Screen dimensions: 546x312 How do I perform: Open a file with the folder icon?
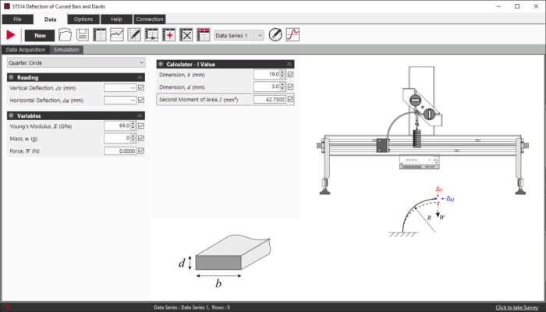tap(66, 35)
